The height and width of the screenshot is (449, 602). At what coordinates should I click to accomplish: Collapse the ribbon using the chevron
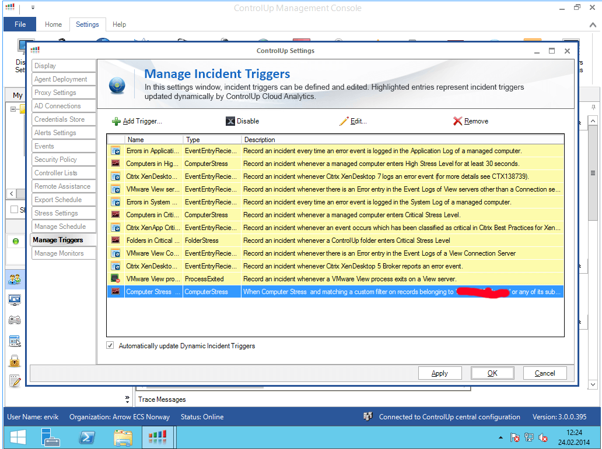click(x=593, y=25)
